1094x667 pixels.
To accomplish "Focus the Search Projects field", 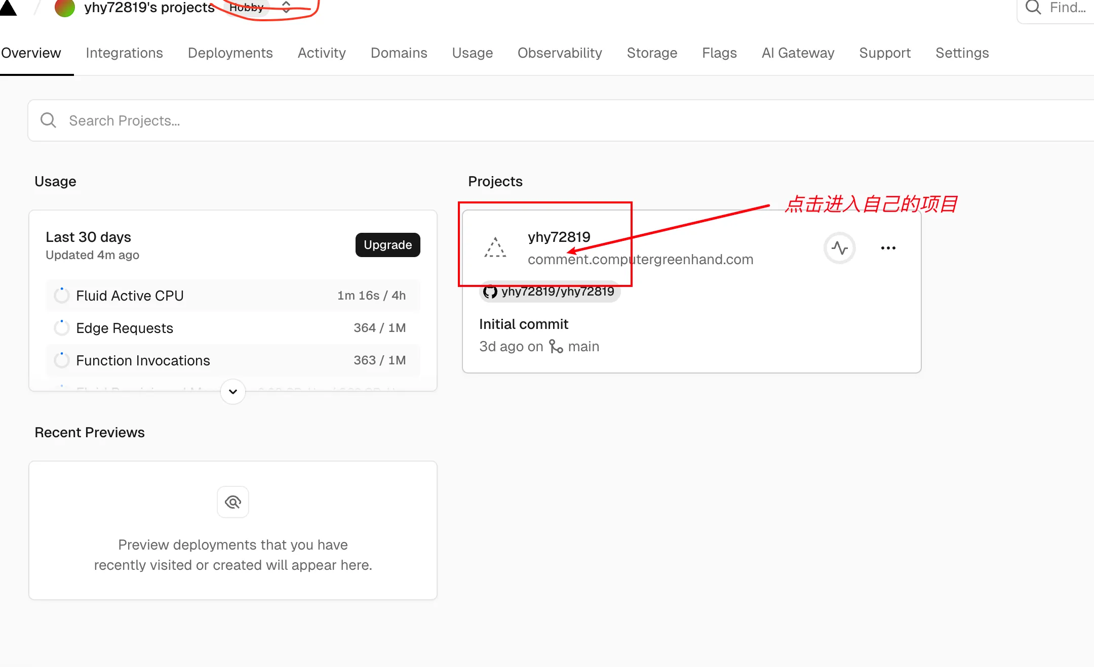I will 561,120.
